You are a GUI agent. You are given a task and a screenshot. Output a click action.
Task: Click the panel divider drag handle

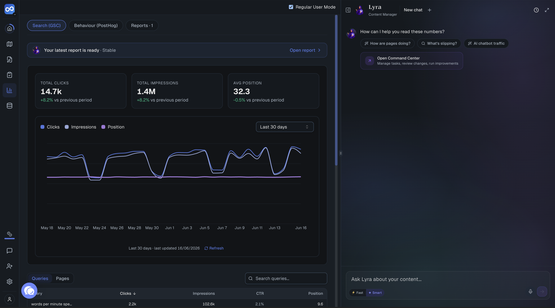pos(341,153)
